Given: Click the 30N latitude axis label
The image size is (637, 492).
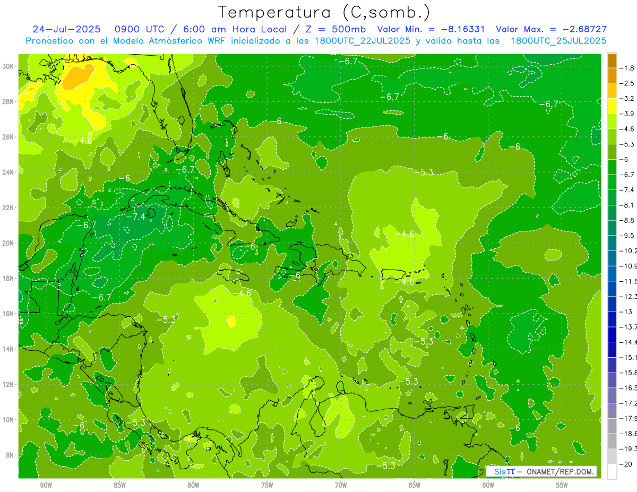Looking at the screenshot, I should [9, 66].
